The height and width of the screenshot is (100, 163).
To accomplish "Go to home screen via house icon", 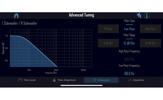I will pos(16,16).
